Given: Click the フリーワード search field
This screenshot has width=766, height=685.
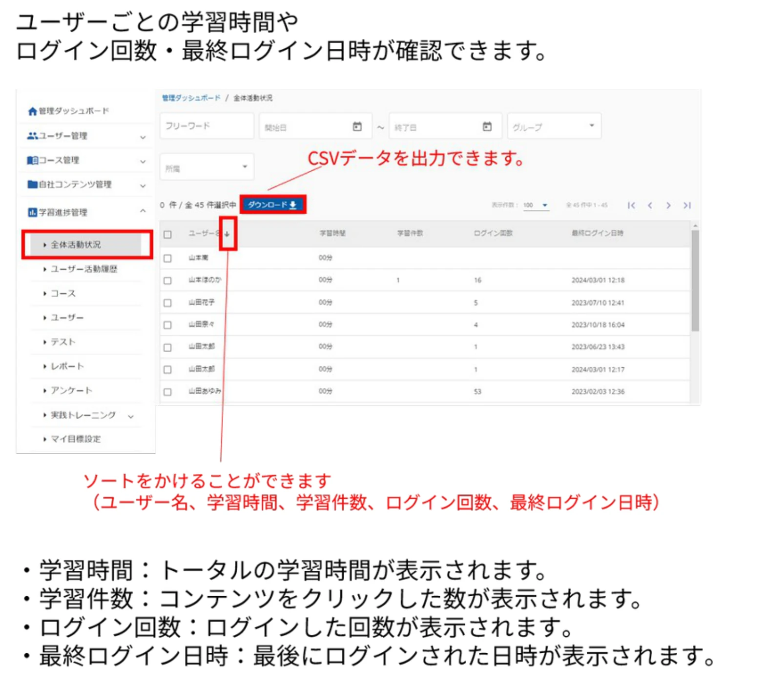Looking at the screenshot, I should (x=207, y=126).
